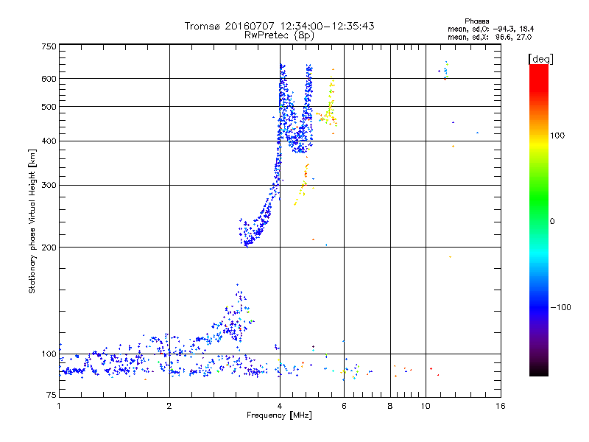
Task: Select the 'mean, sd,O: -94.3, 18.4' line
Action: click(490, 29)
